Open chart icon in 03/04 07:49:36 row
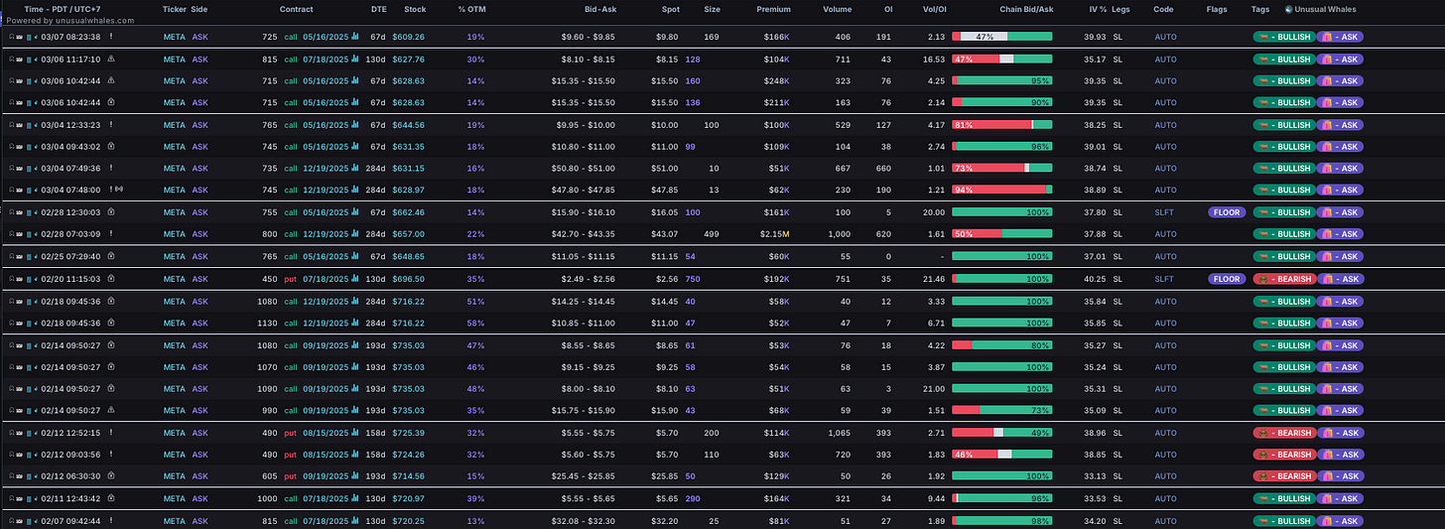 click(x=354, y=169)
